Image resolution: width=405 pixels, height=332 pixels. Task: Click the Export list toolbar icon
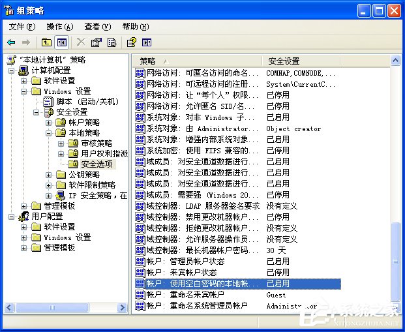tap(112, 42)
